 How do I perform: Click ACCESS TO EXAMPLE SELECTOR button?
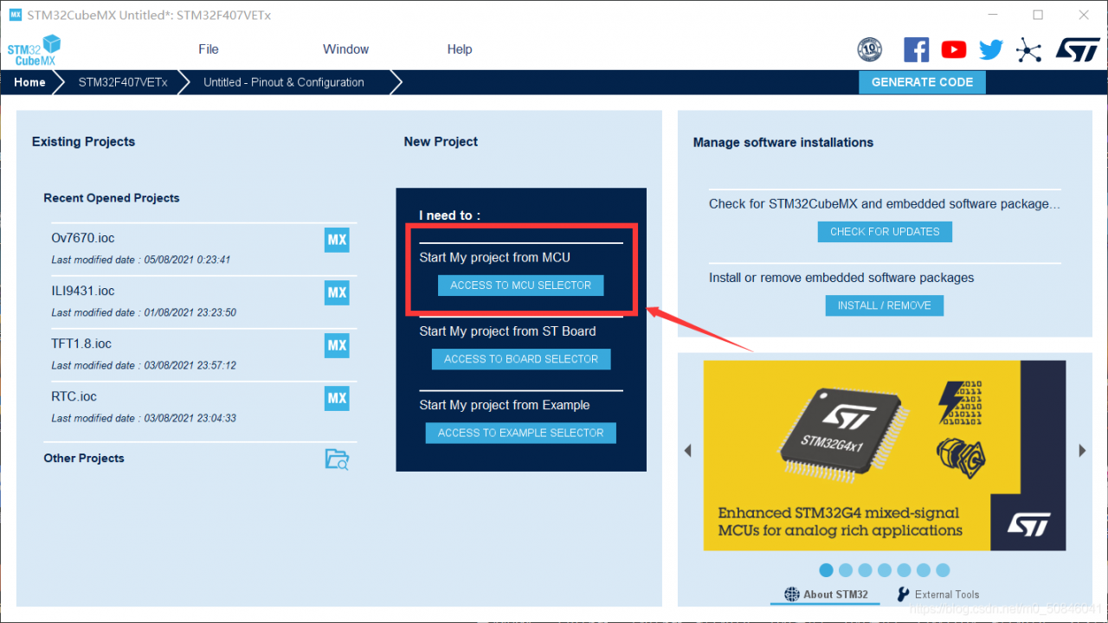[x=521, y=433]
